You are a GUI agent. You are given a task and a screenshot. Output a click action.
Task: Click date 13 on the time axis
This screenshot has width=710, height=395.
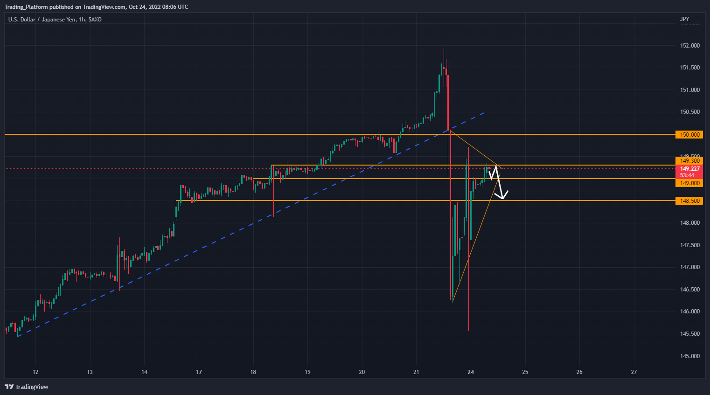click(90, 372)
